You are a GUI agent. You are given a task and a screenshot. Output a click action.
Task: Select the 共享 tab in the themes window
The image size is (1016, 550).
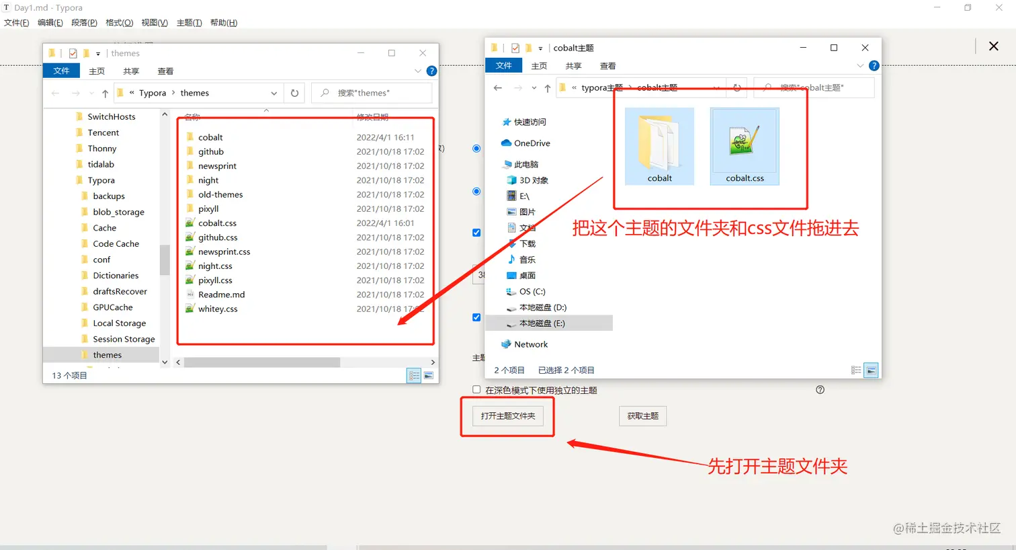[x=131, y=71]
